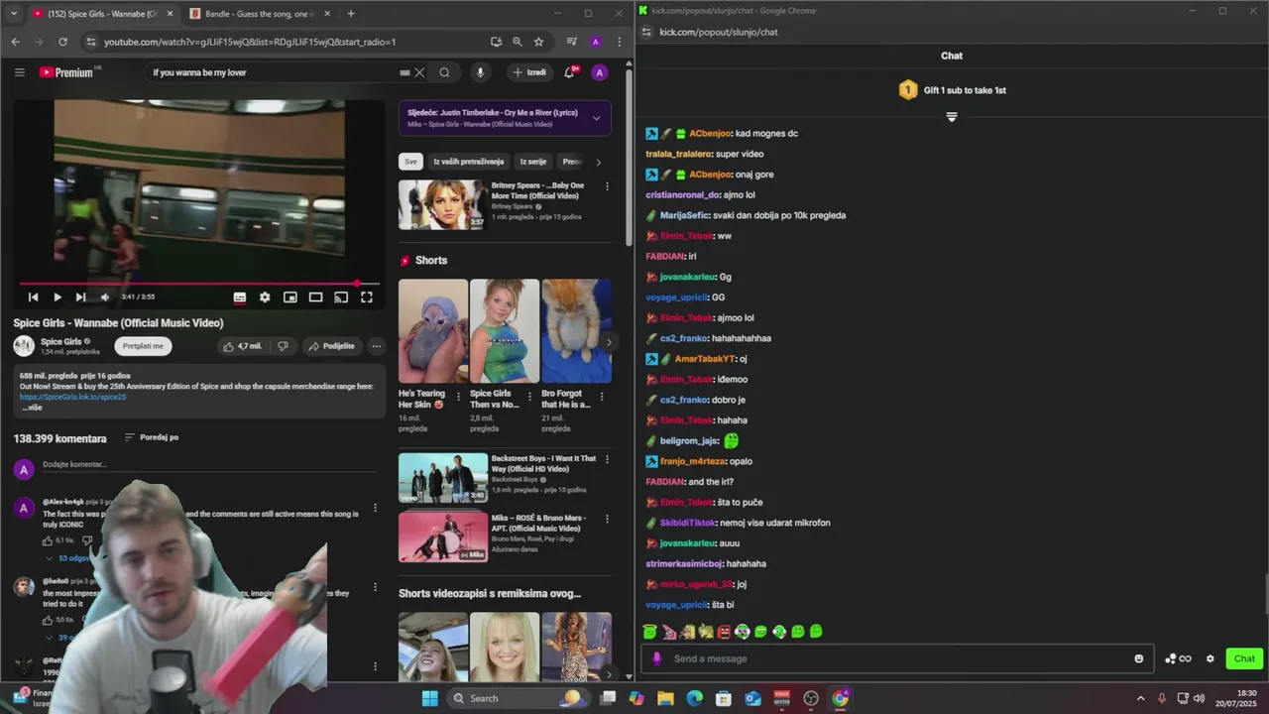This screenshot has height=714, width=1269.
Task: Toggle subtitles in the YouTube player
Action: pyautogui.click(x=239, y=297)
